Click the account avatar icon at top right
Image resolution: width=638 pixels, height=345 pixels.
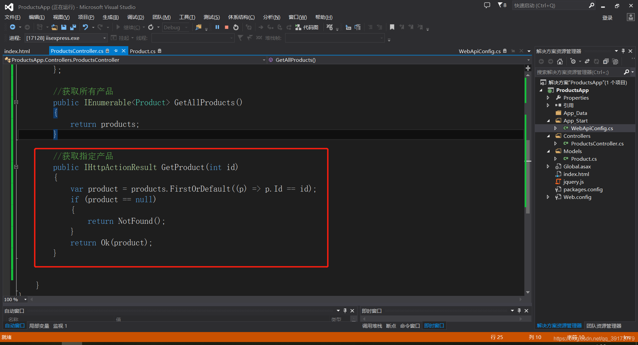(631, 17)
